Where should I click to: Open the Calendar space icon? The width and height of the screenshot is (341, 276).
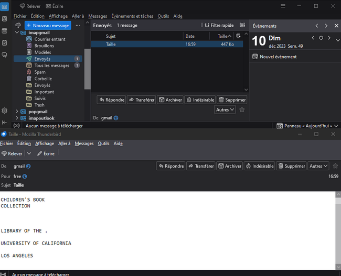tap(4, 31)
